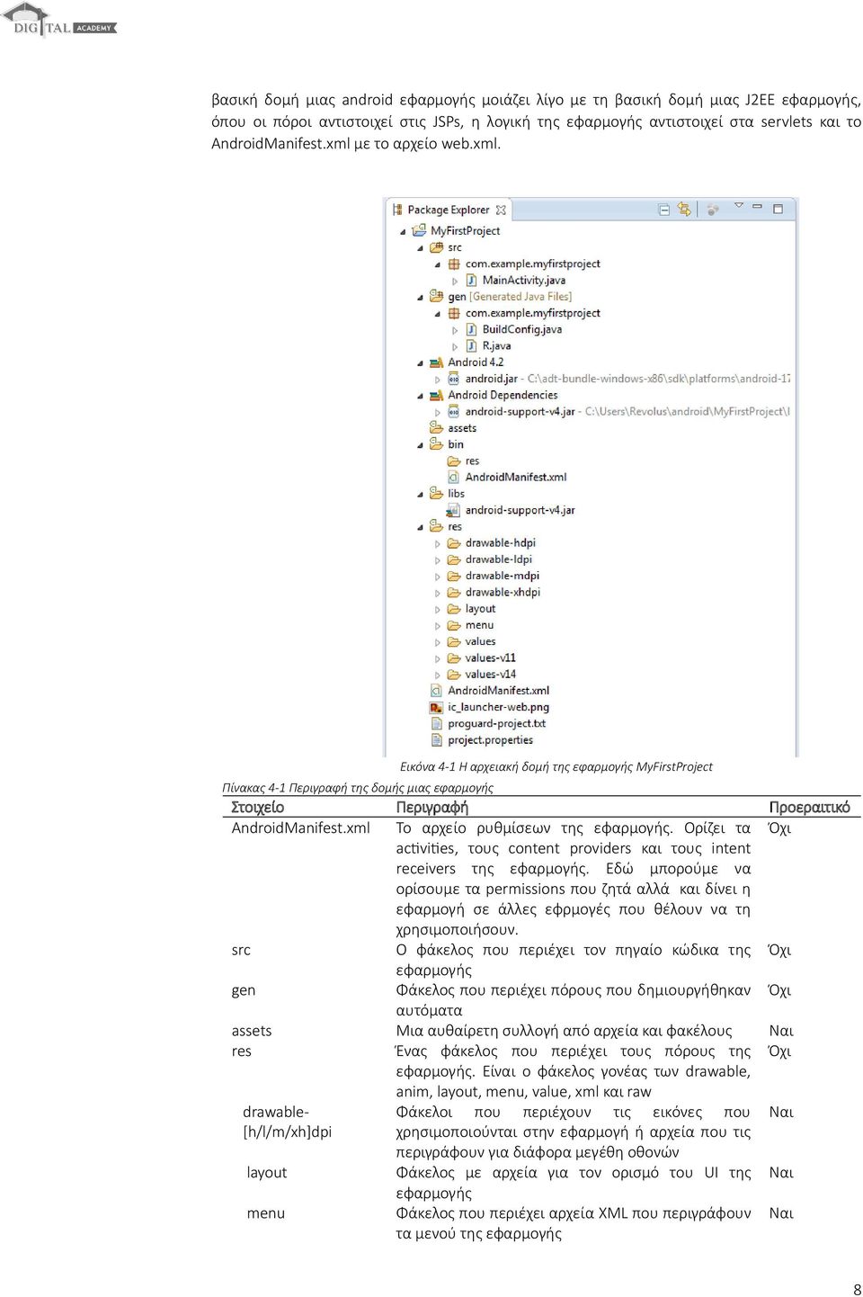This screenshot has height=1297, width=863.
Task: Collapse the Android Dependencies node
Action: tap(420, 396)
